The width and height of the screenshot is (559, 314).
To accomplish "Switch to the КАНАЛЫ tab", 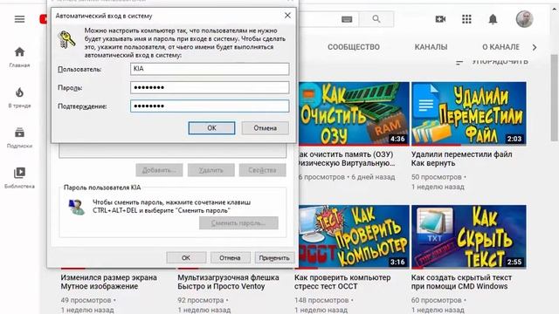I will click(431, 47).
